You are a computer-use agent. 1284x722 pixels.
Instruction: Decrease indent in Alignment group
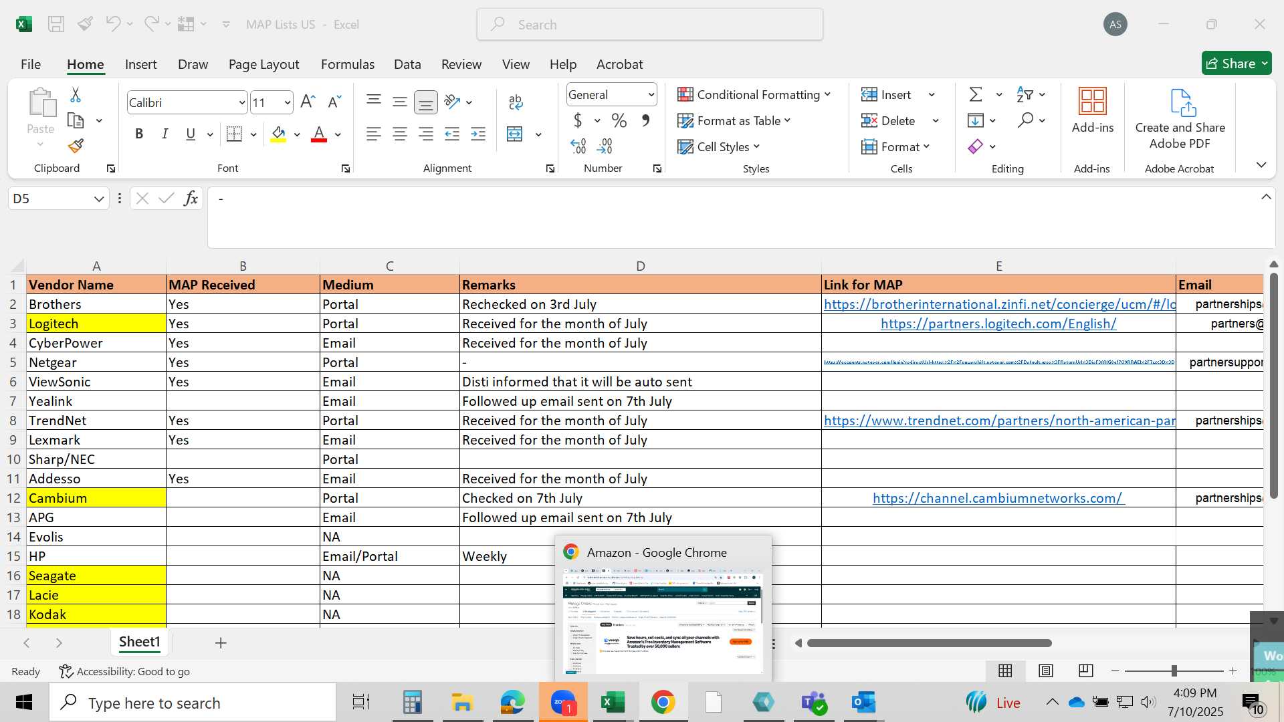[x=452, y=134]
